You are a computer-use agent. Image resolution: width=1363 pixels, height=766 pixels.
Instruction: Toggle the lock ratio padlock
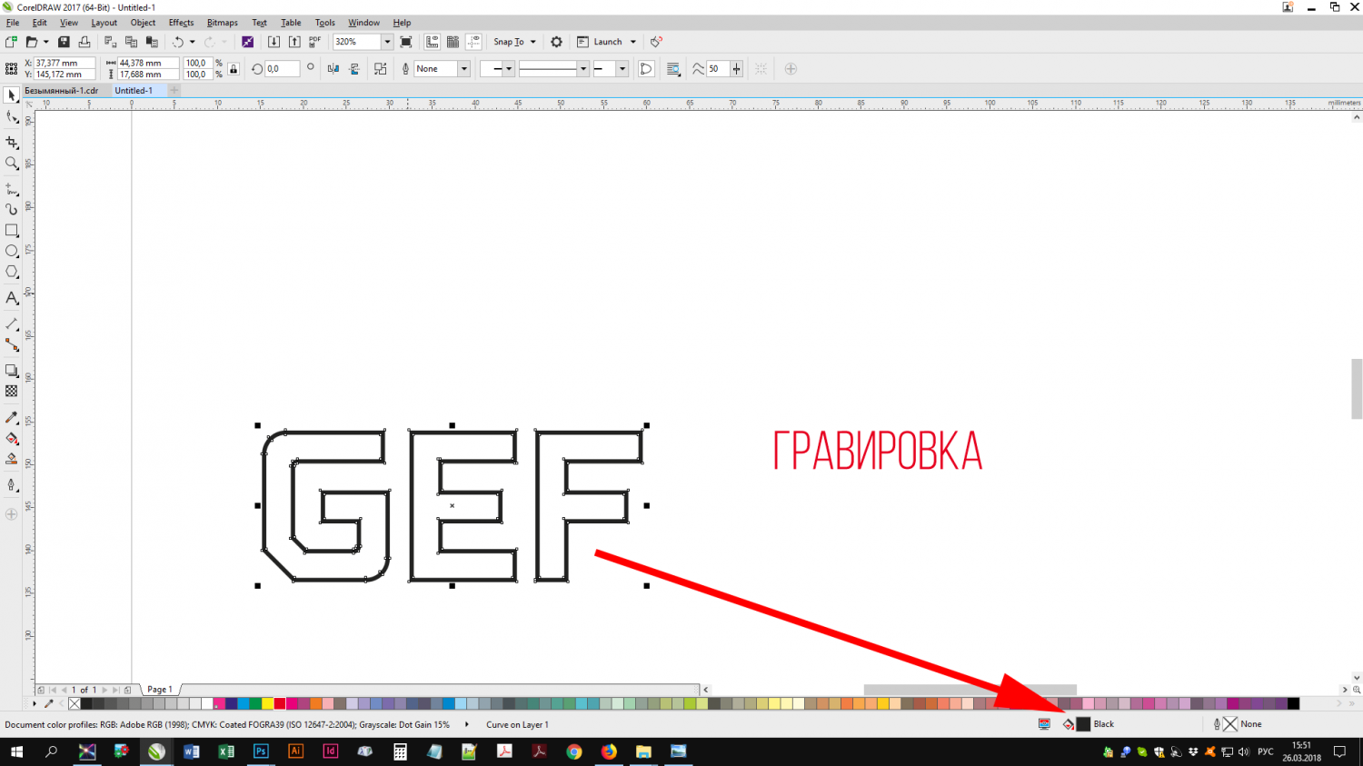coord(234,69)
